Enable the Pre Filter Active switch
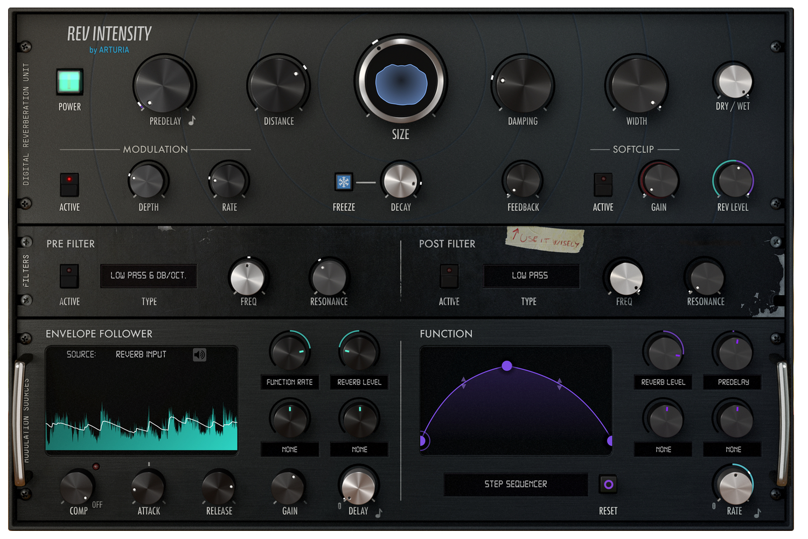This screenshot has width=808, height=539. coord(69,276)
